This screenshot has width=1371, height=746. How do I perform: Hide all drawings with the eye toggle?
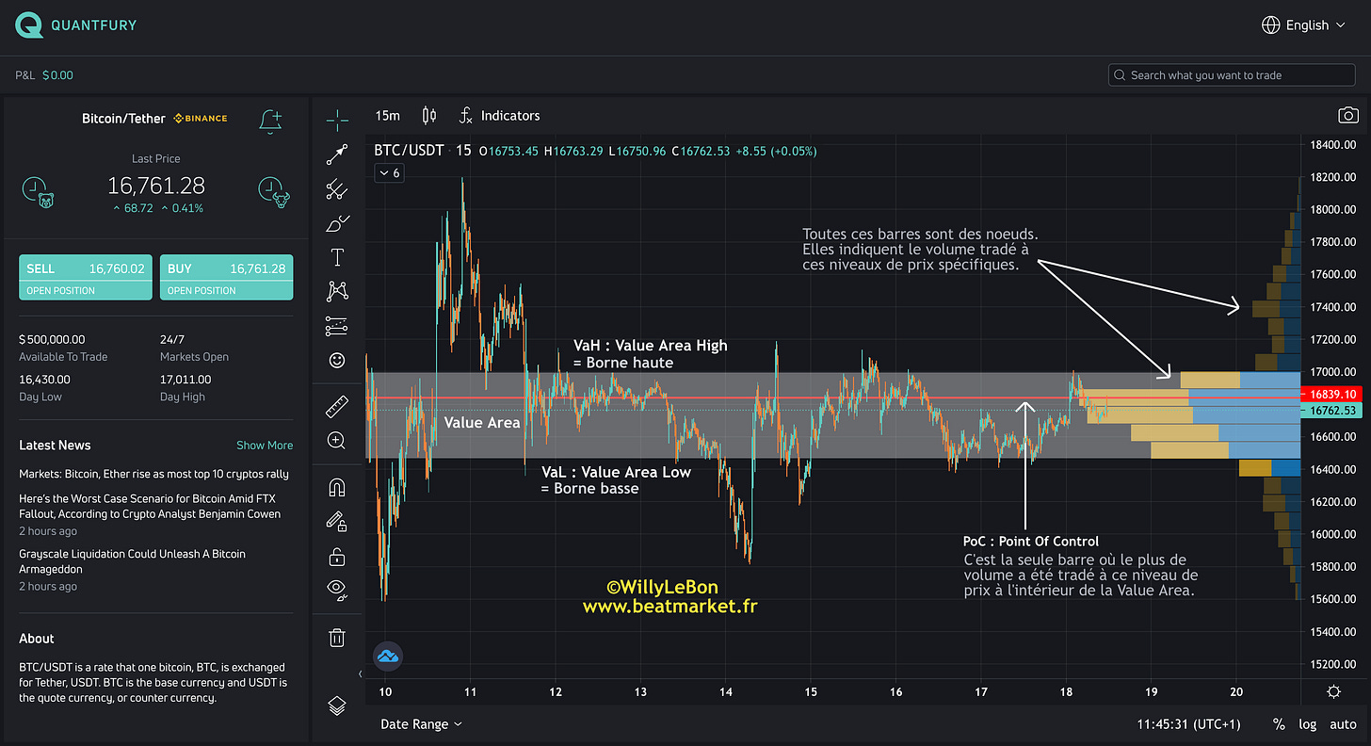[x=337, y=591]
